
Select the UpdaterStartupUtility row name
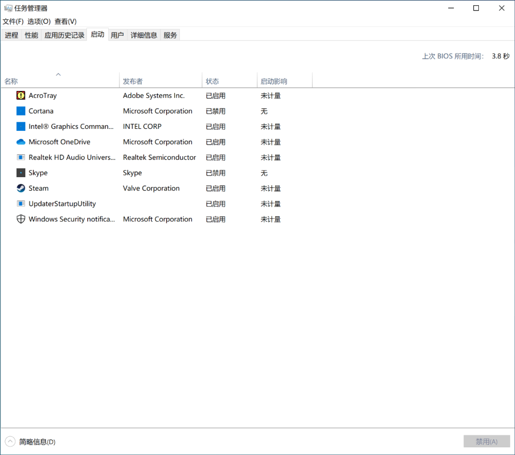click(62, 203)
